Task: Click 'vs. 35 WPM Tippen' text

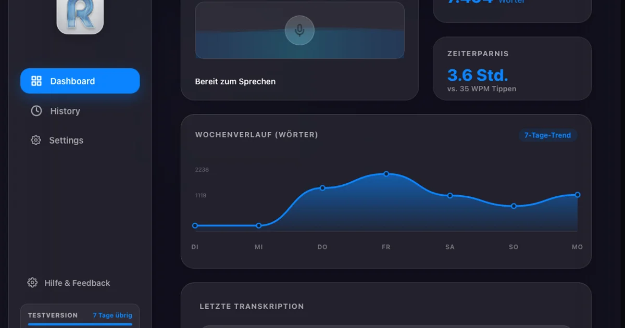Action: click(x=482, y=89)
